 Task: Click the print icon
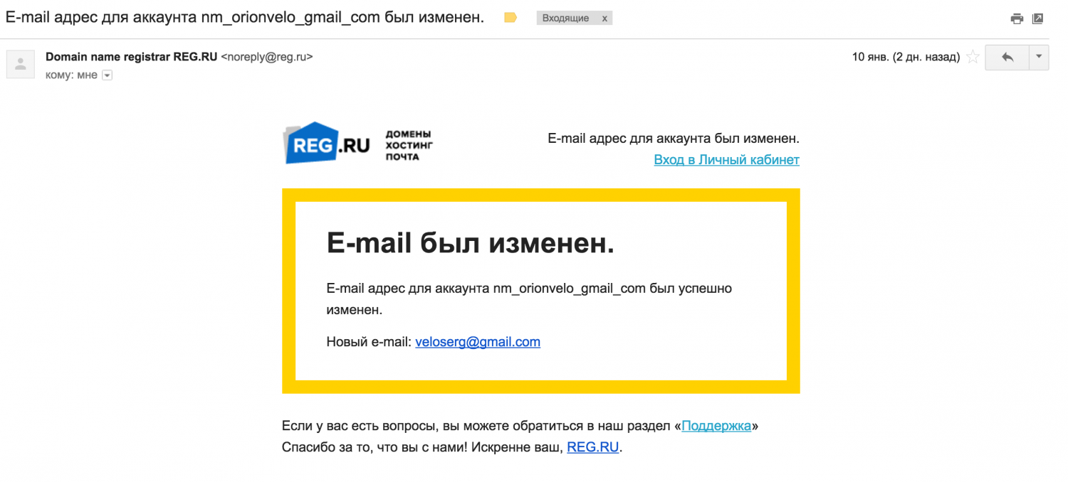[x=1017, y=18]
